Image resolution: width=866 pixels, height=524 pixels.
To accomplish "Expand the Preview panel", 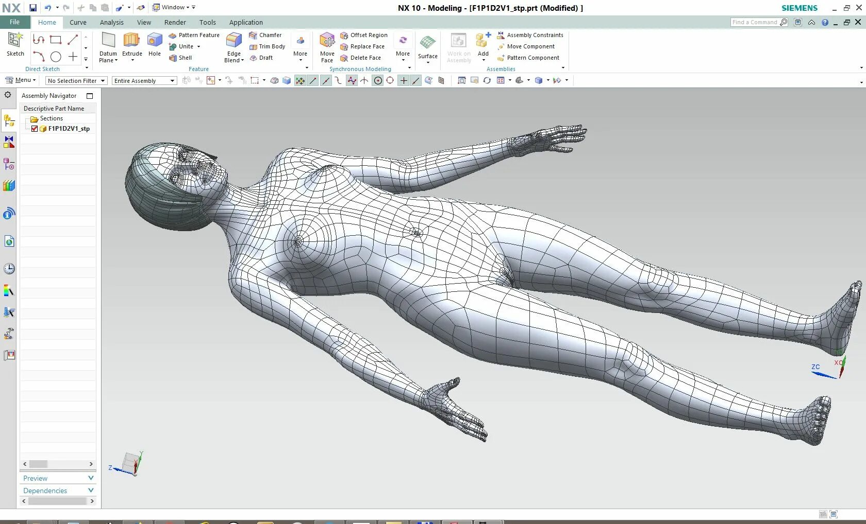I will (x=58, y=478).
